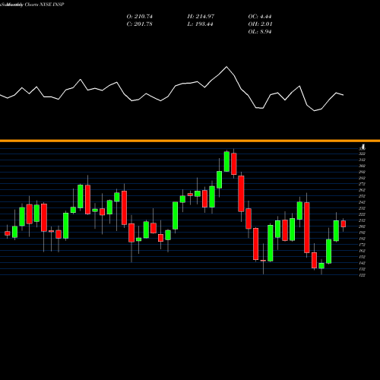Click the 'O: 210.74' open value
The height and width of the screenshot is (380, 380).
pyautogui.click(x=140, y=17)
